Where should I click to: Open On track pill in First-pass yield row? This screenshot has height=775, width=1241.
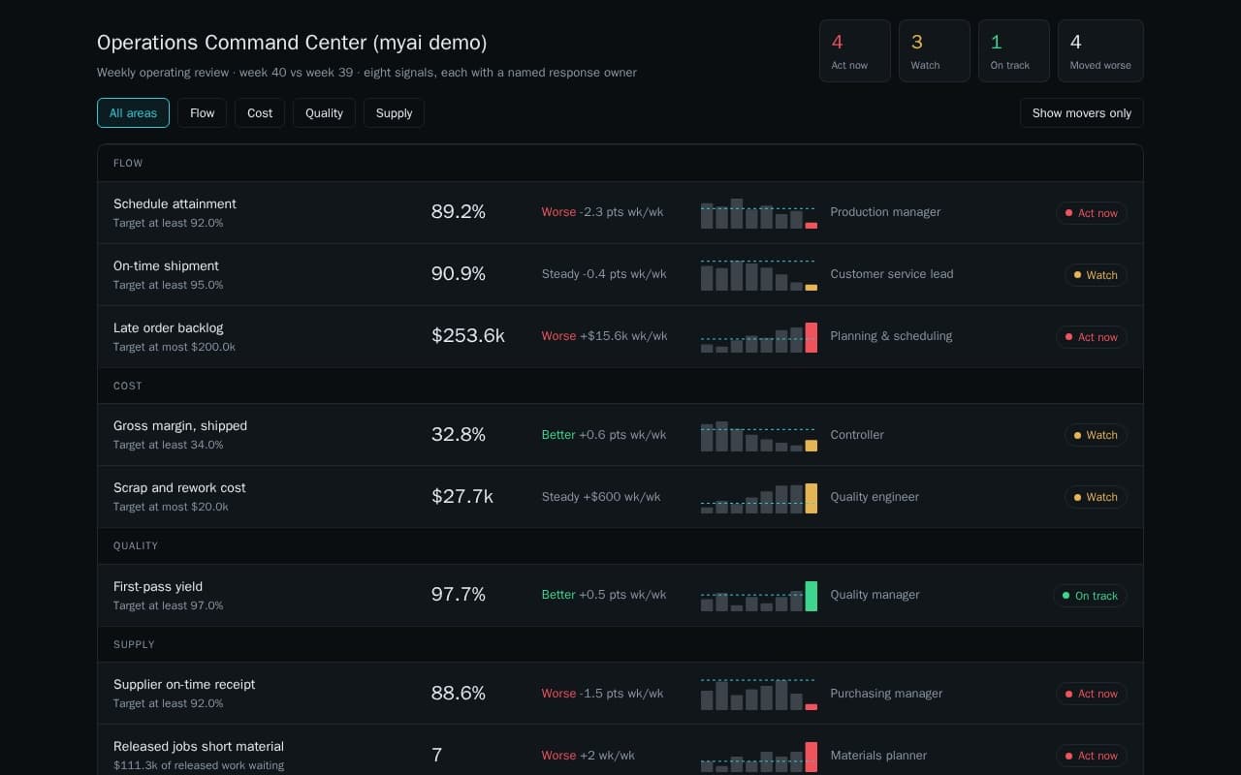click(x=1090, y=595)
